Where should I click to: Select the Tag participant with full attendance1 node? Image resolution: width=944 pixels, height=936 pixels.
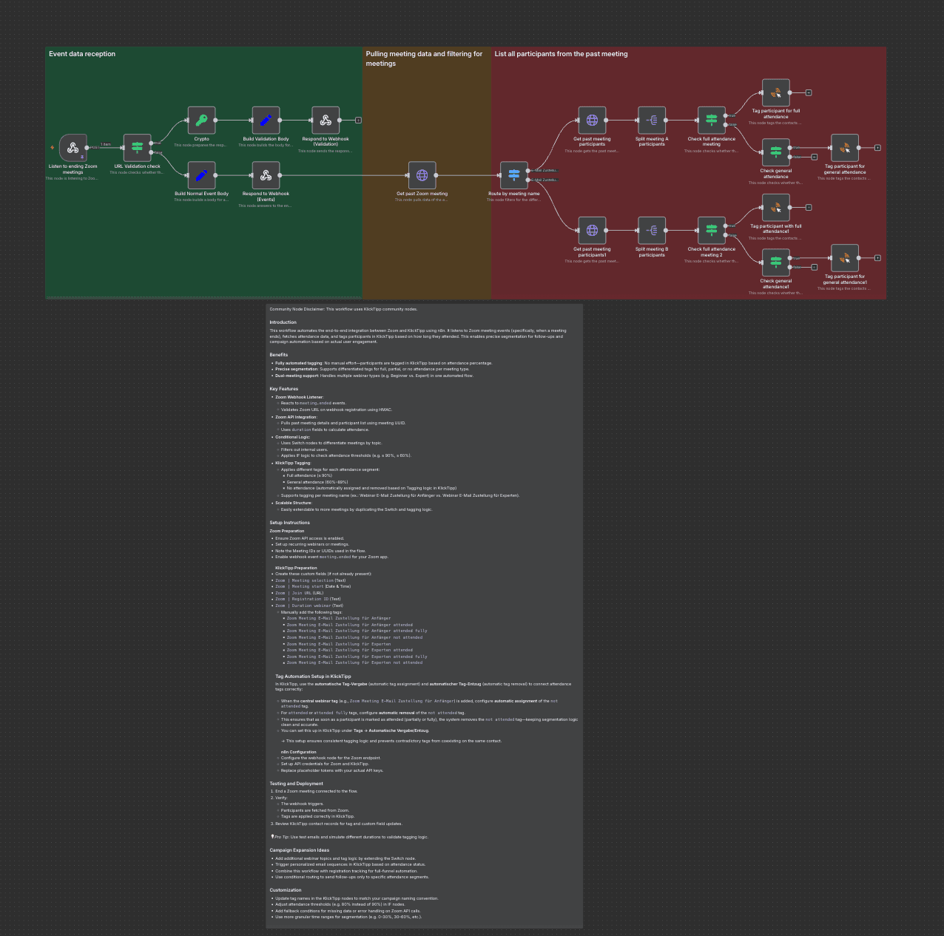(x=775, y=208)
